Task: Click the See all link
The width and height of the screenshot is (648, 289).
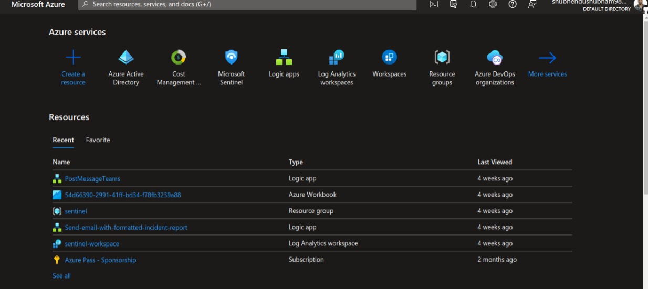Action: pos(61,276)
